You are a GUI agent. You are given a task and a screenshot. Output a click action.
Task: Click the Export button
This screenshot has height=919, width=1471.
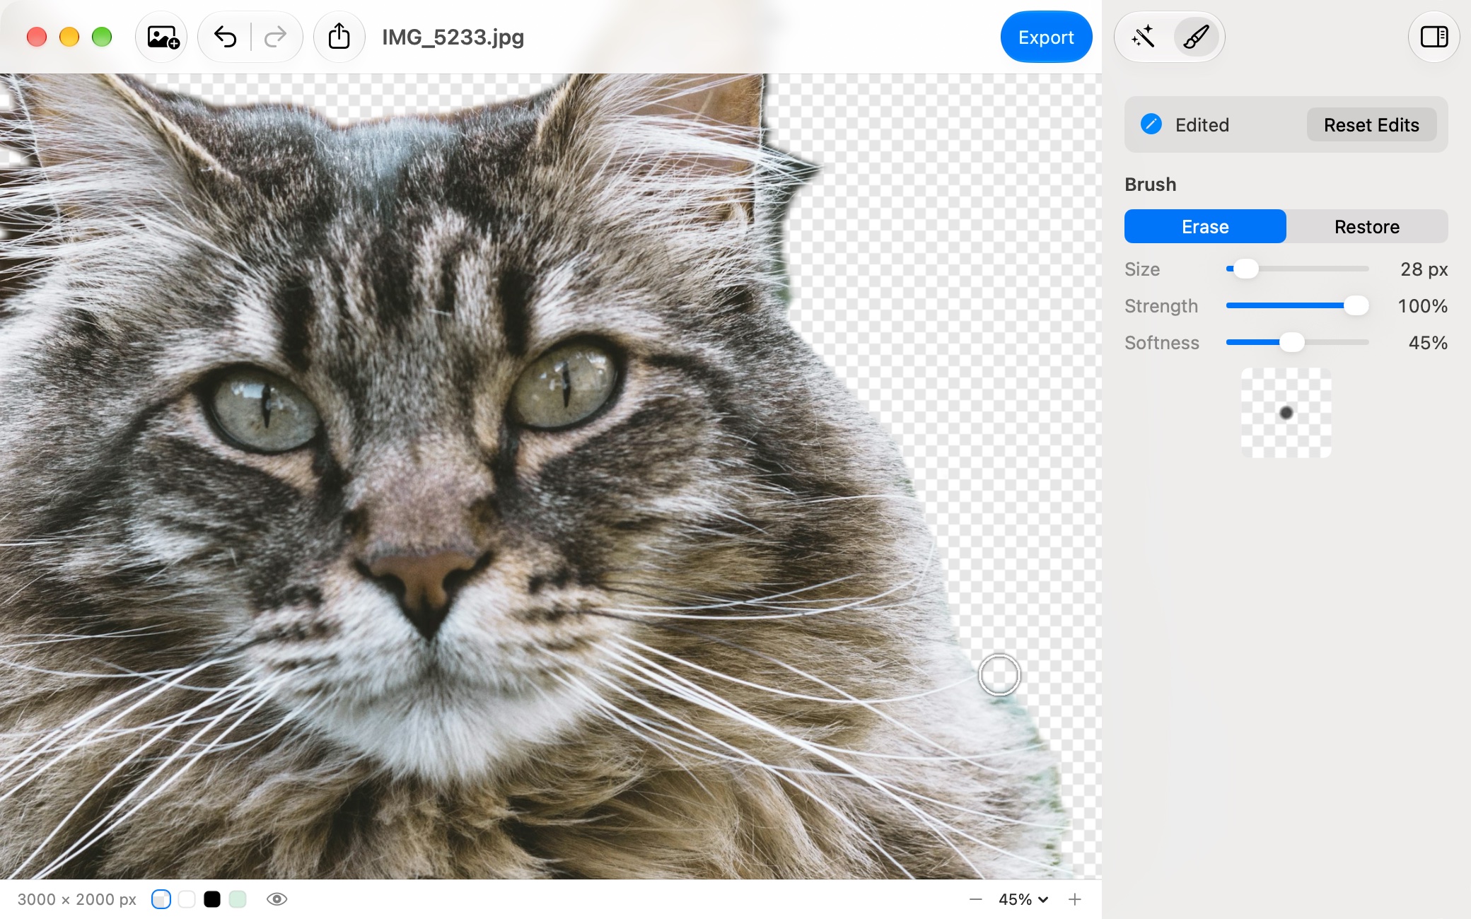coord(1046,37)
